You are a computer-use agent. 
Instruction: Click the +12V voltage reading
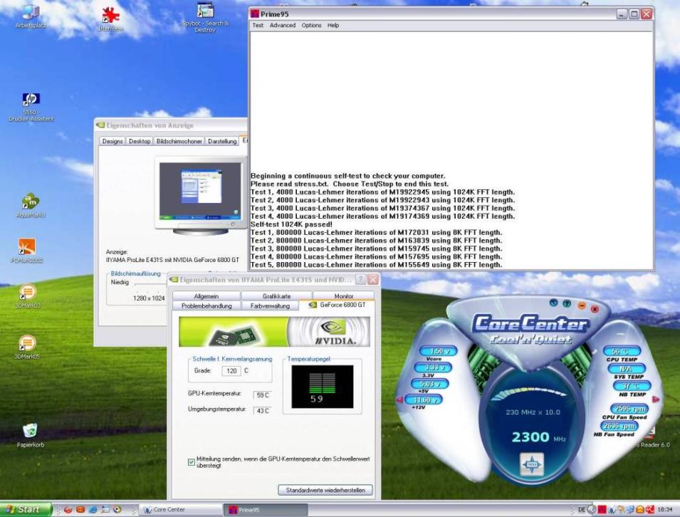point(424,399)
